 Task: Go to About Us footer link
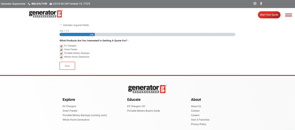point(196,106)
